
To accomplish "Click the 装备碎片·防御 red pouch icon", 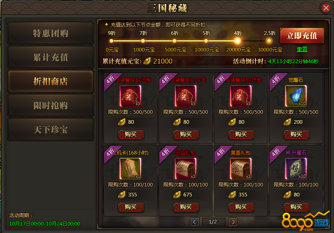I will click(241, 96).
